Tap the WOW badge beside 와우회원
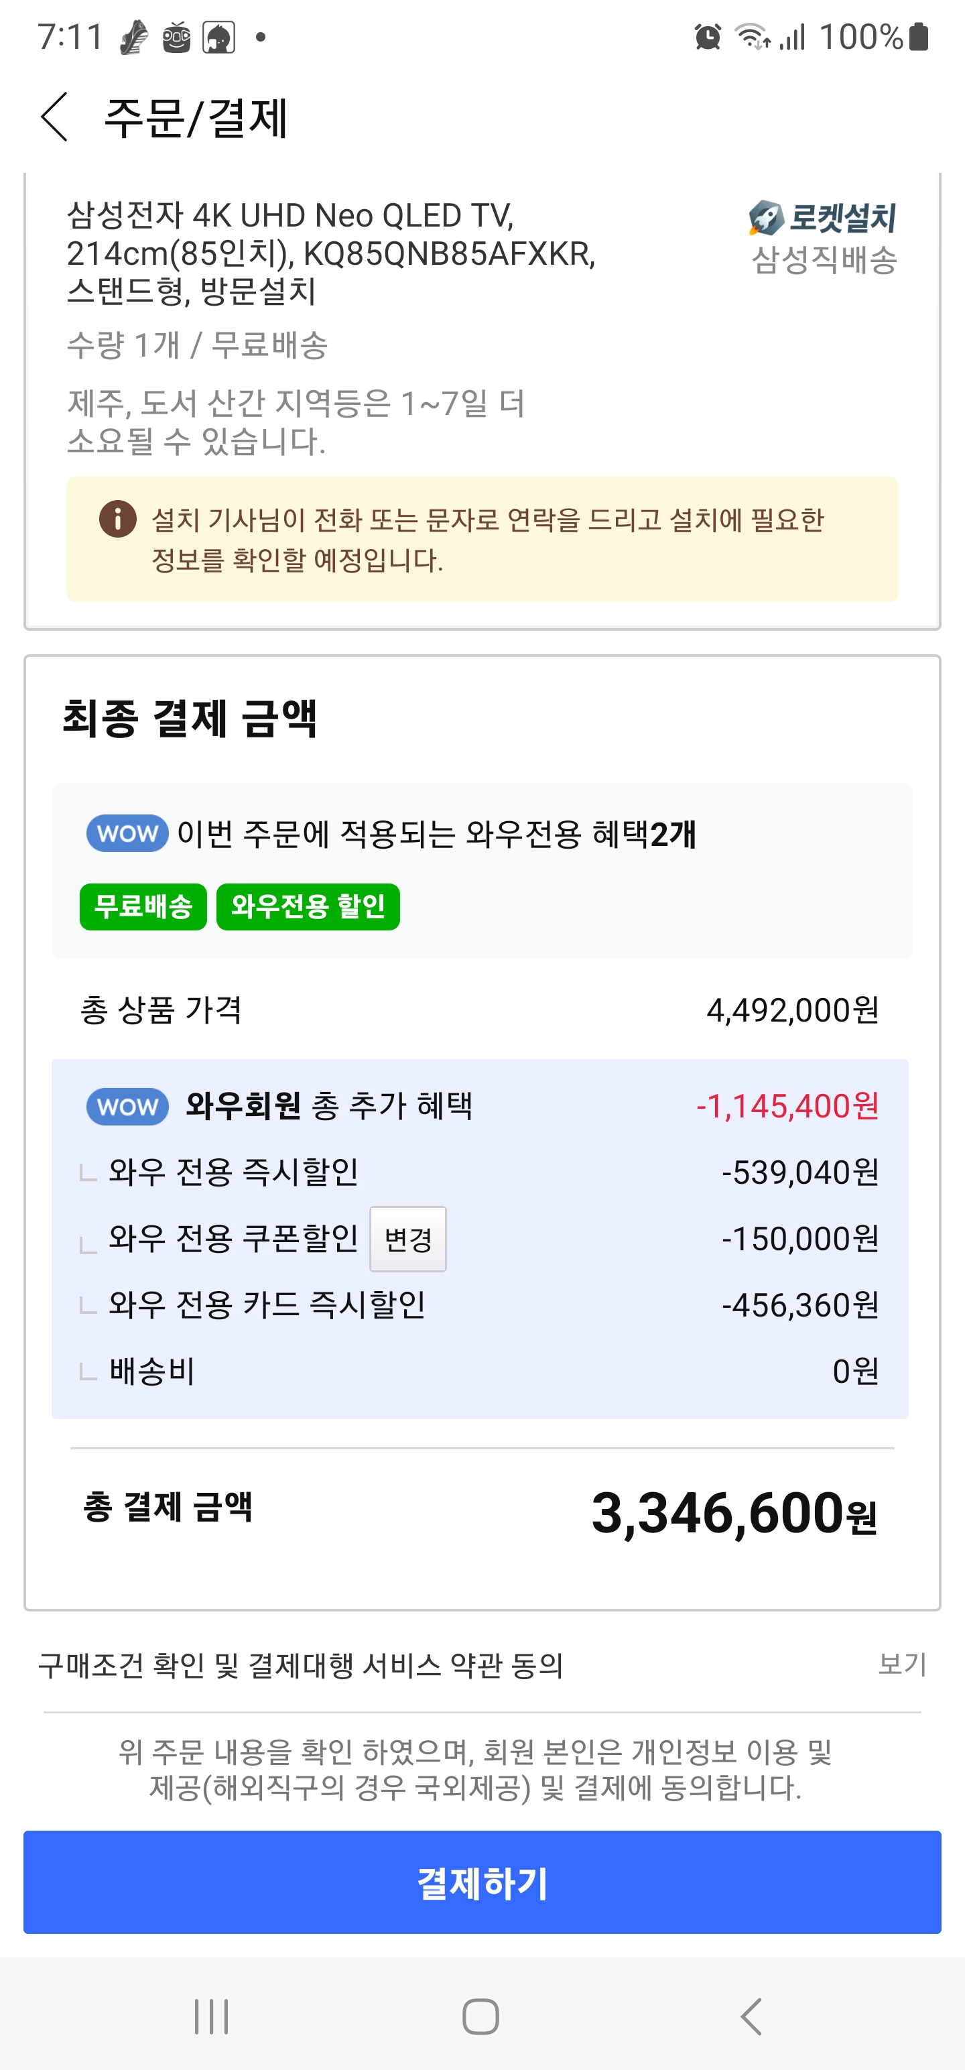The height and width of the screenshot is (2070, 965). coord(127,1107)
